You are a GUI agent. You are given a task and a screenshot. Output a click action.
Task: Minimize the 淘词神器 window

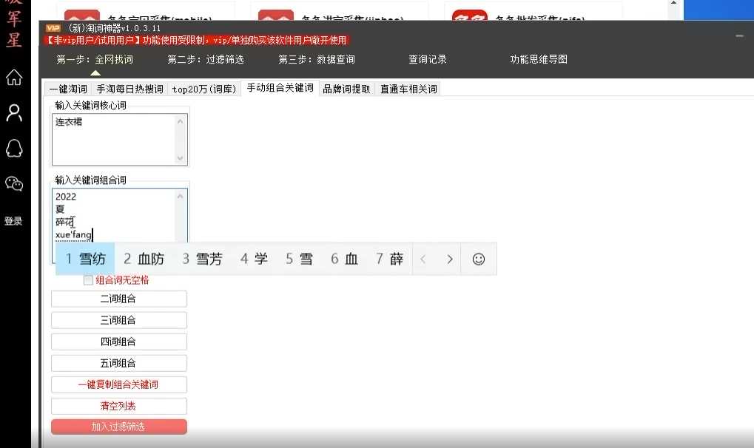pyautogui.click(x=739, y=36)
